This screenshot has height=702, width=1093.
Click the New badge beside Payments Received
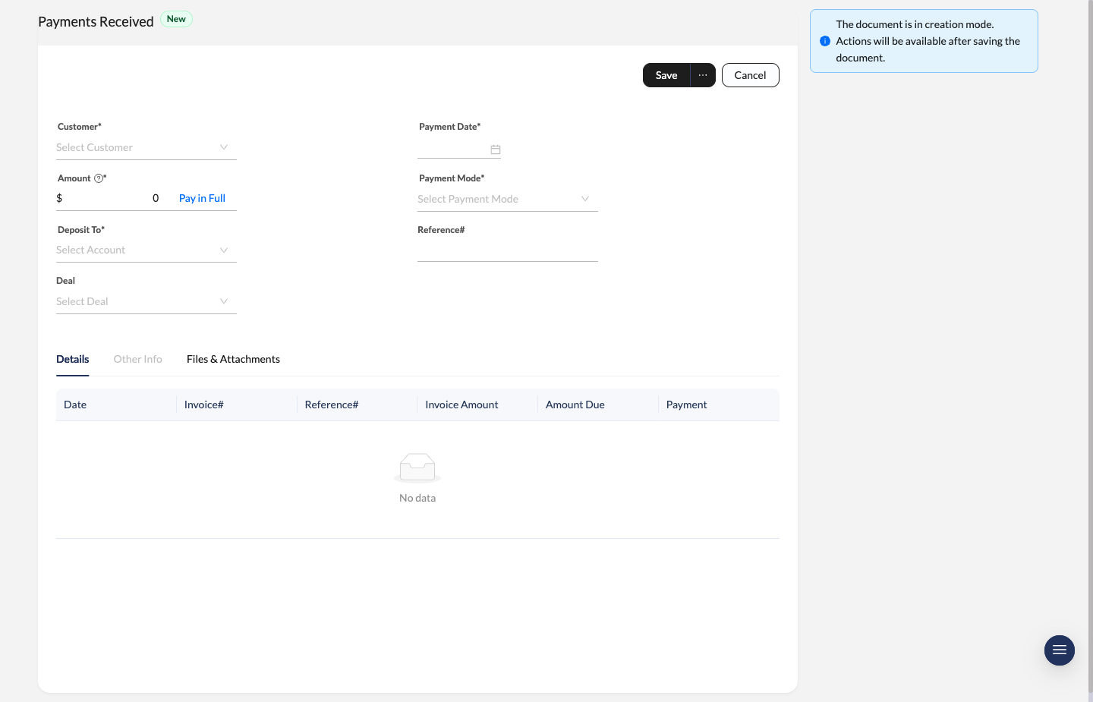click(x=176, y=18)
